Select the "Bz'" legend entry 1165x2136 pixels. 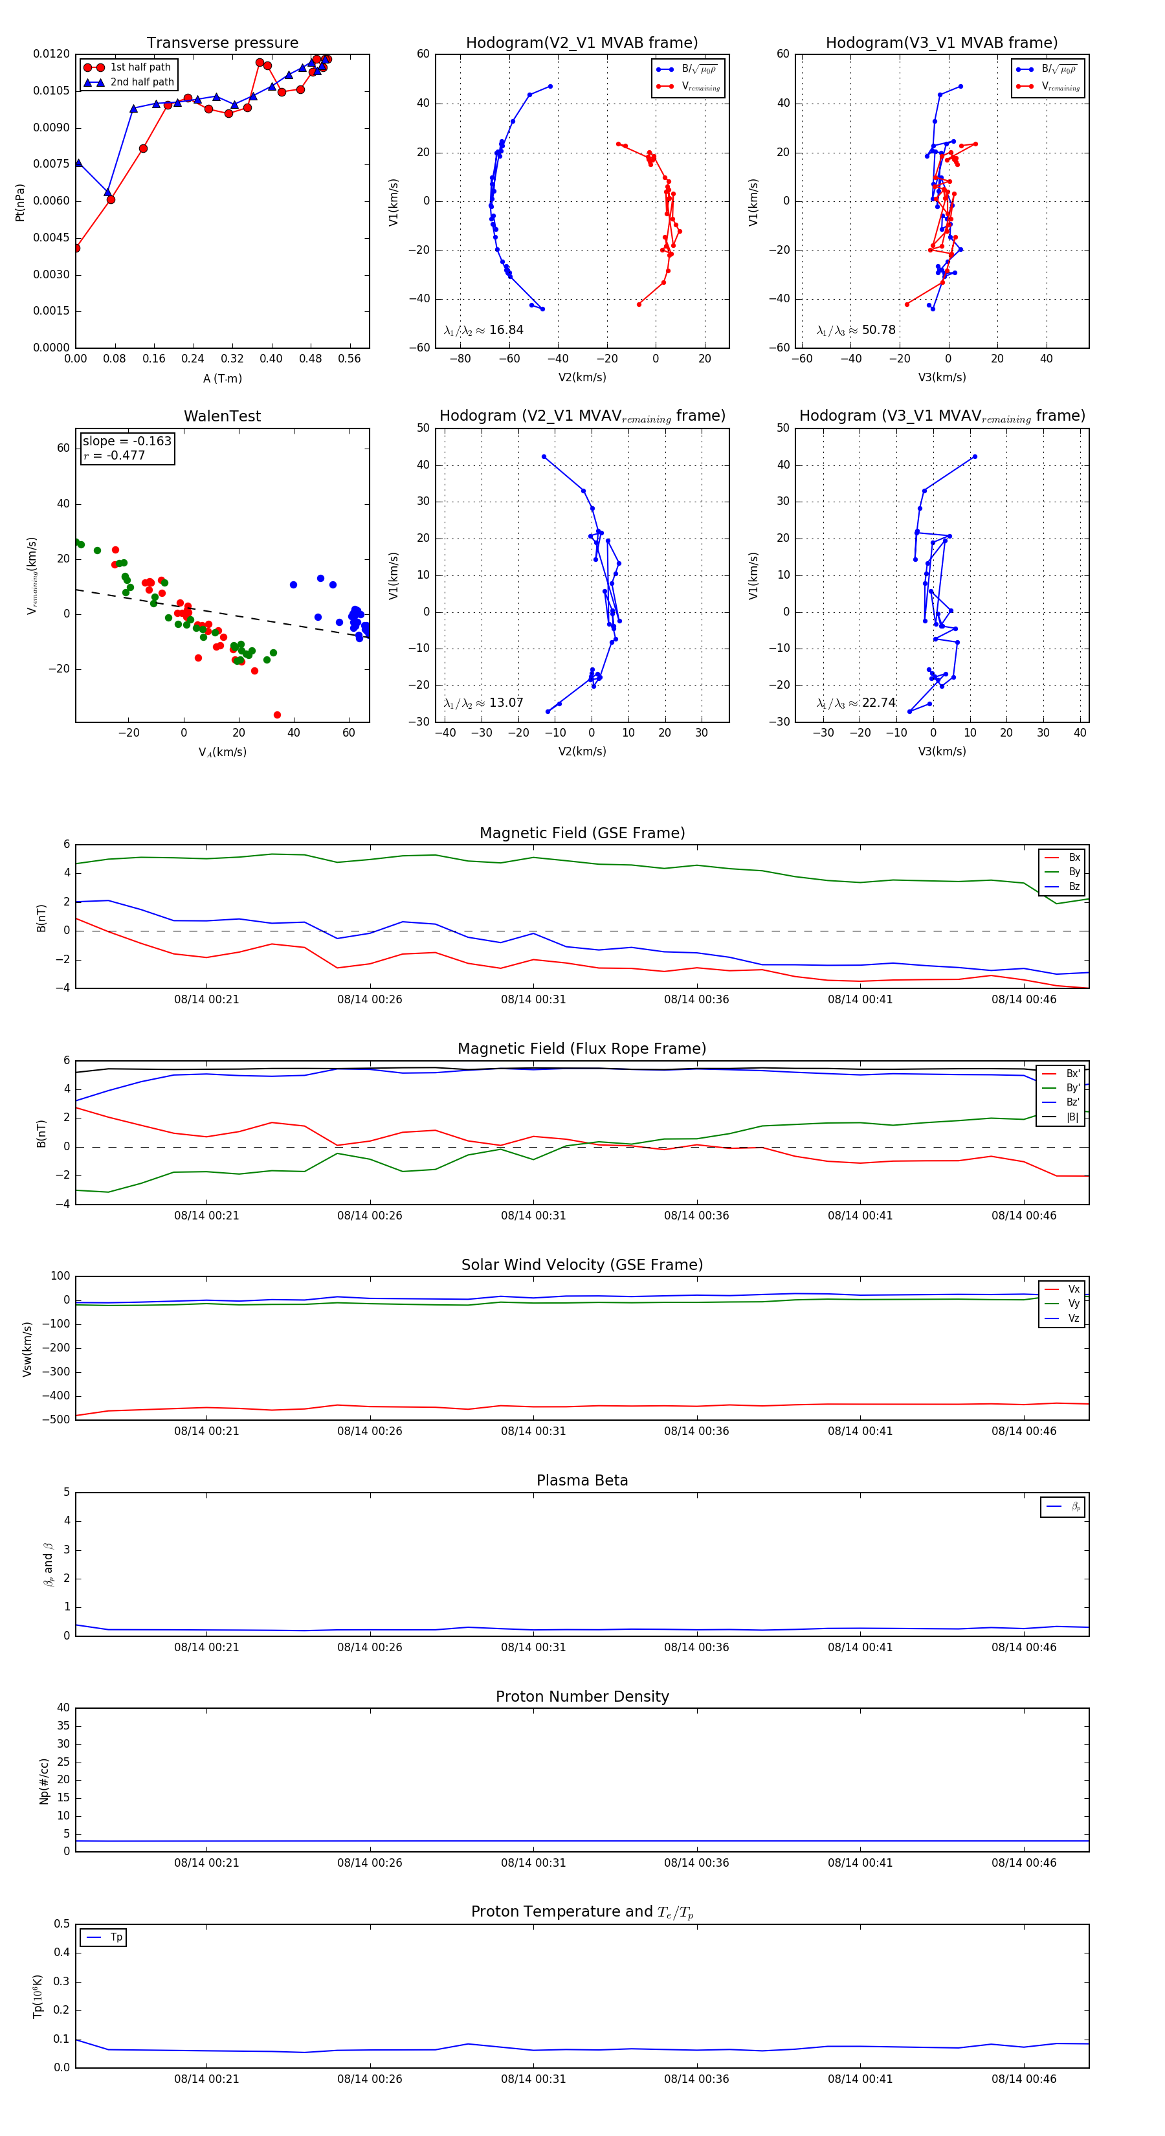[x=1061, y=1102]
